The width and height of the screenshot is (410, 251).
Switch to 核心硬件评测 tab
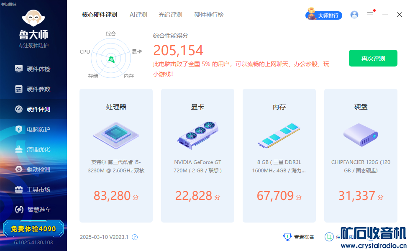(x=100, y=15)
